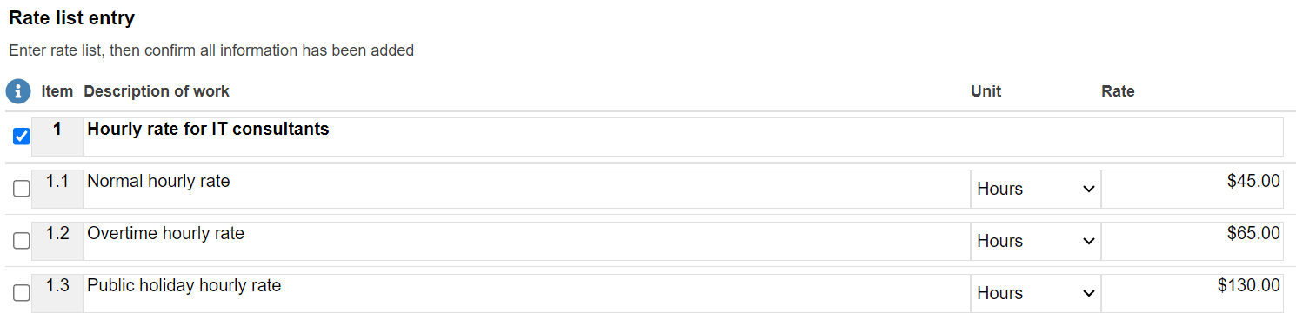Click the Public holiday hourly rate description
Viewport: 1296px width, 320px height.
pyautogui.click(x=527, y=293)
